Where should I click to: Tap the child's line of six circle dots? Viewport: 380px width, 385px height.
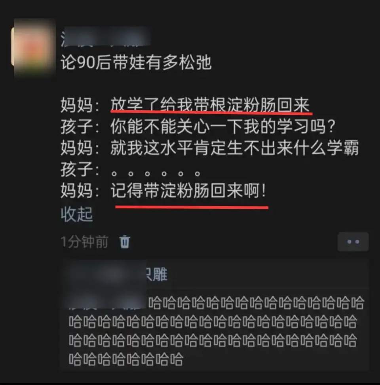(x=156, y=174)
